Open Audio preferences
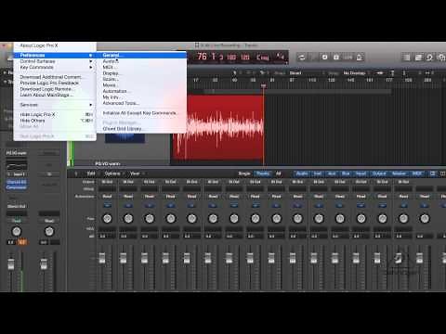446x334 pixels. coord(141,61)
